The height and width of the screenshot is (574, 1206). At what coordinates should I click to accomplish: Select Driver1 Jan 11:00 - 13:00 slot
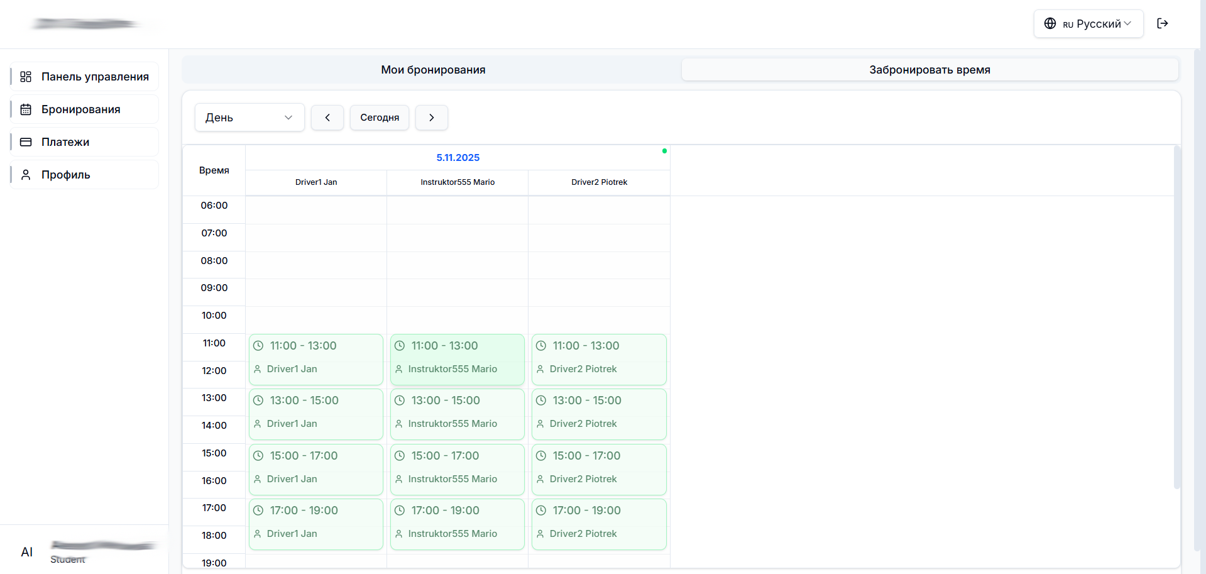tap(316, 359)
